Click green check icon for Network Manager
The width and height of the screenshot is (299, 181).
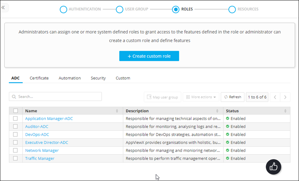[x=227, y=150]
